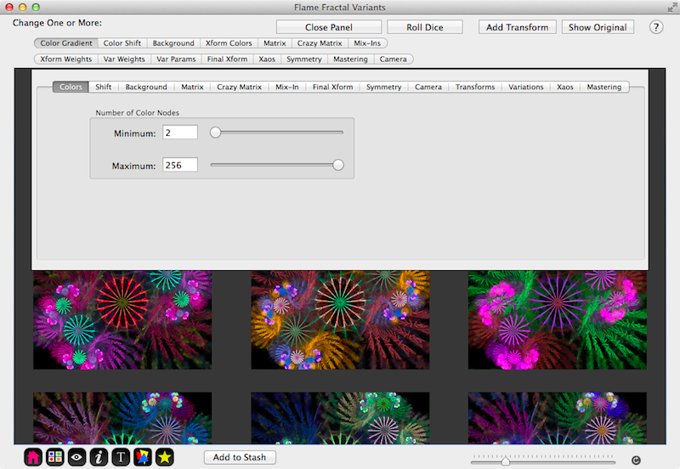Open Final Xform tab in panel
The width and height of the screenshot is (680, 469).
[332, 88]
